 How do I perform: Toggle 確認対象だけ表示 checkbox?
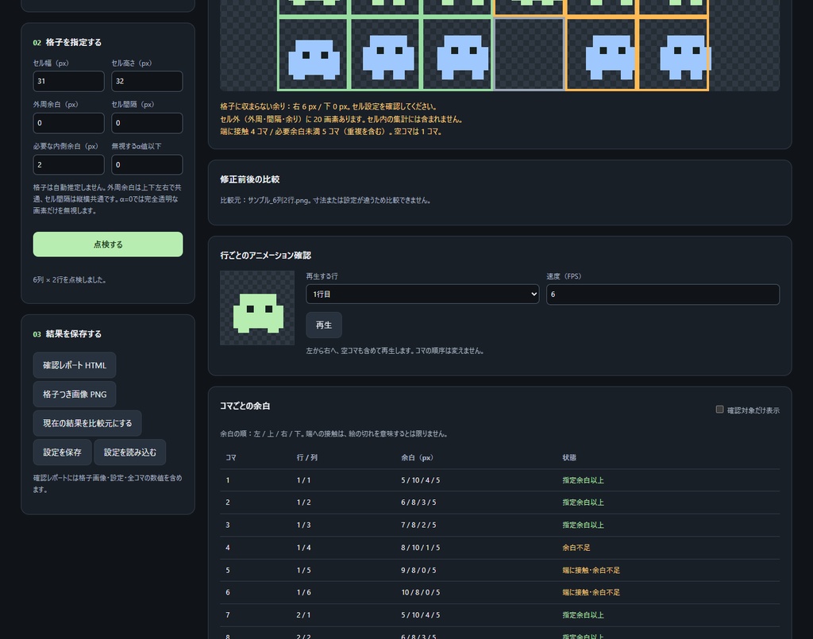point(719,410)
